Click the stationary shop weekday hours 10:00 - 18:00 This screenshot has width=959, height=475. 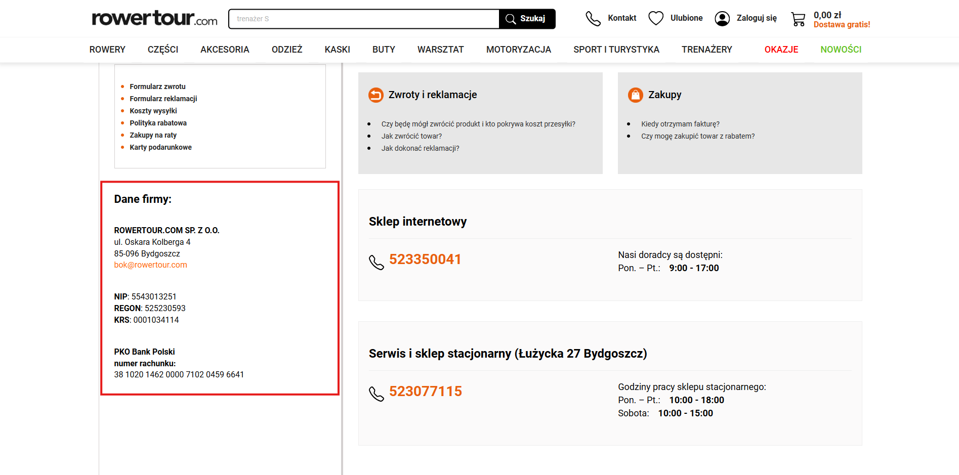(696, 400)
